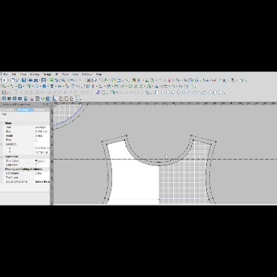Open the Direction value dropdown

coord(42,161)
